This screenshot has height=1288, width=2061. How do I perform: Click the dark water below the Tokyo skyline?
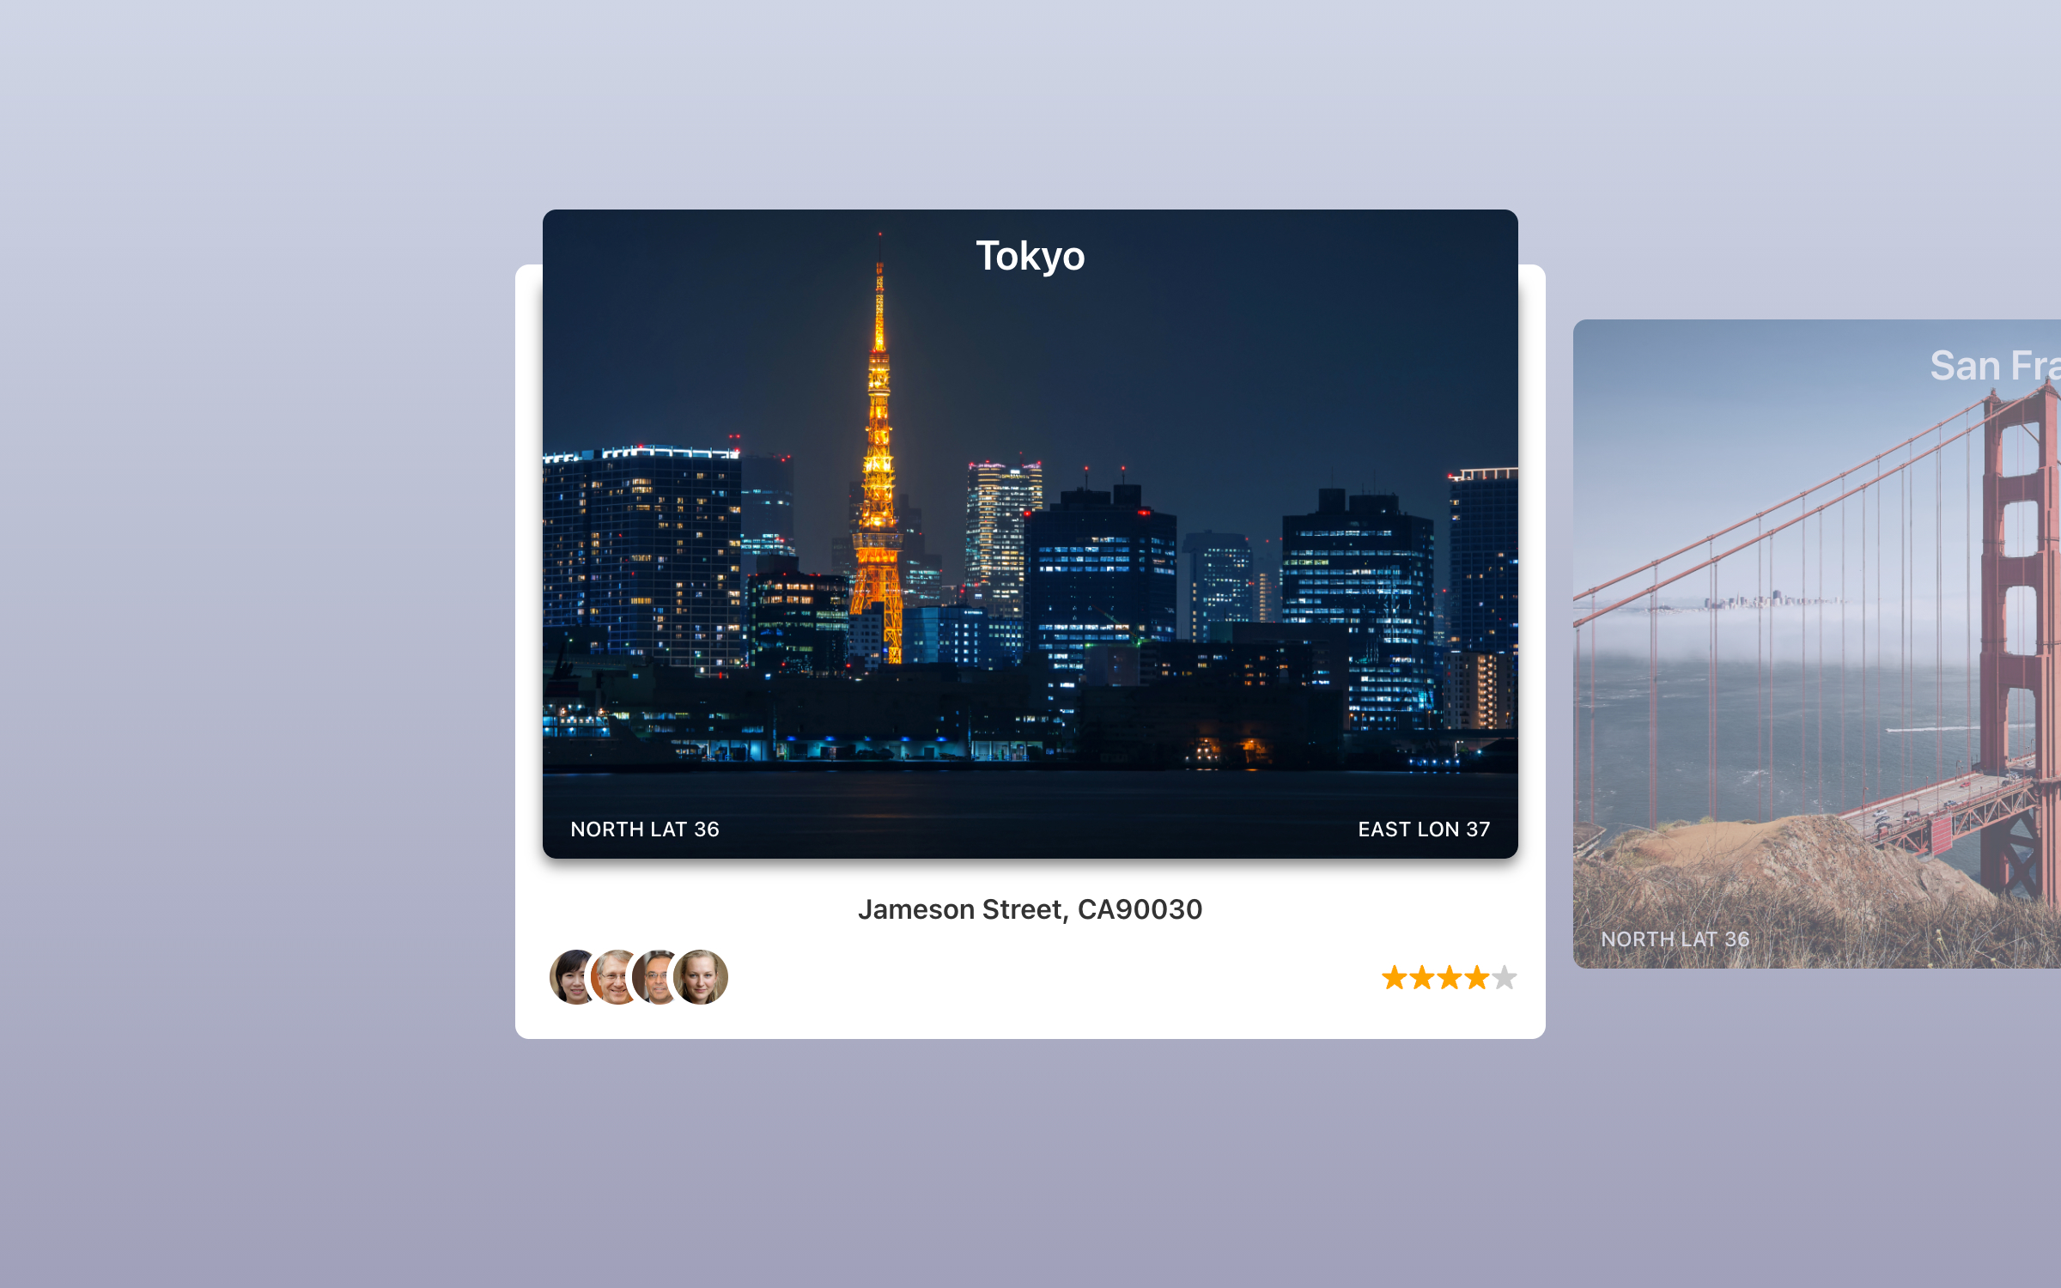click(1030, 794)
